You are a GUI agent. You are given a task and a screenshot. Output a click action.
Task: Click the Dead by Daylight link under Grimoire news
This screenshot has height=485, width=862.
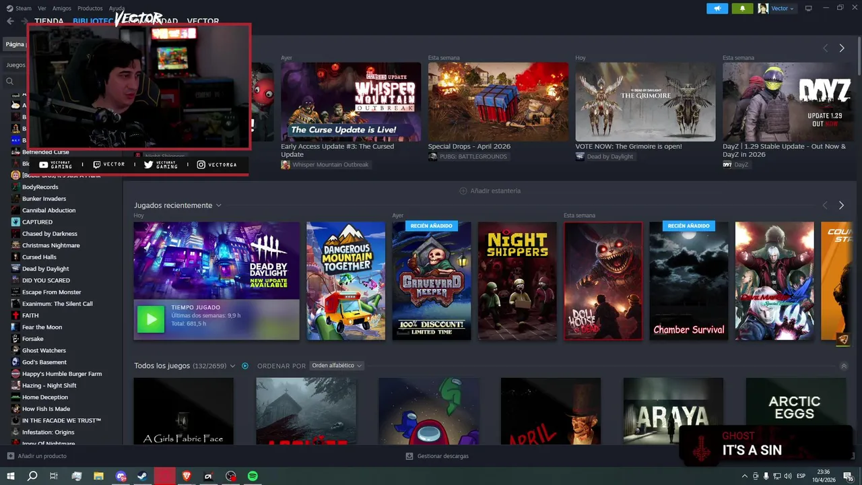pyautogui.click(x=610, y=156)
